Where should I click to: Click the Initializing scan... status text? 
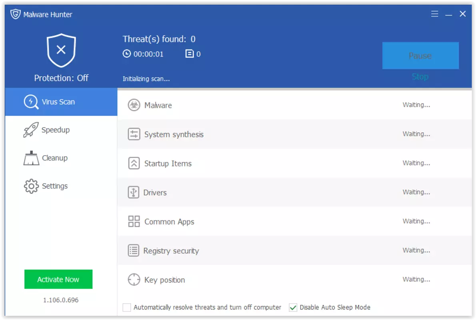point(146,79)
